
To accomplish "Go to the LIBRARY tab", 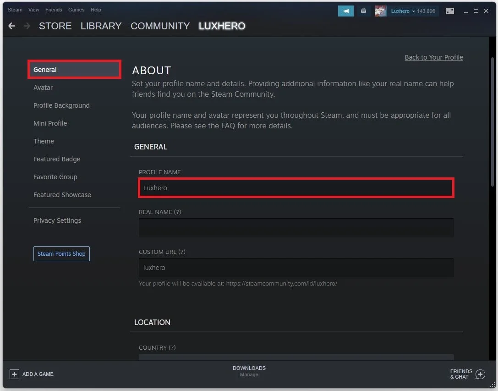I will tap(101, 26).
